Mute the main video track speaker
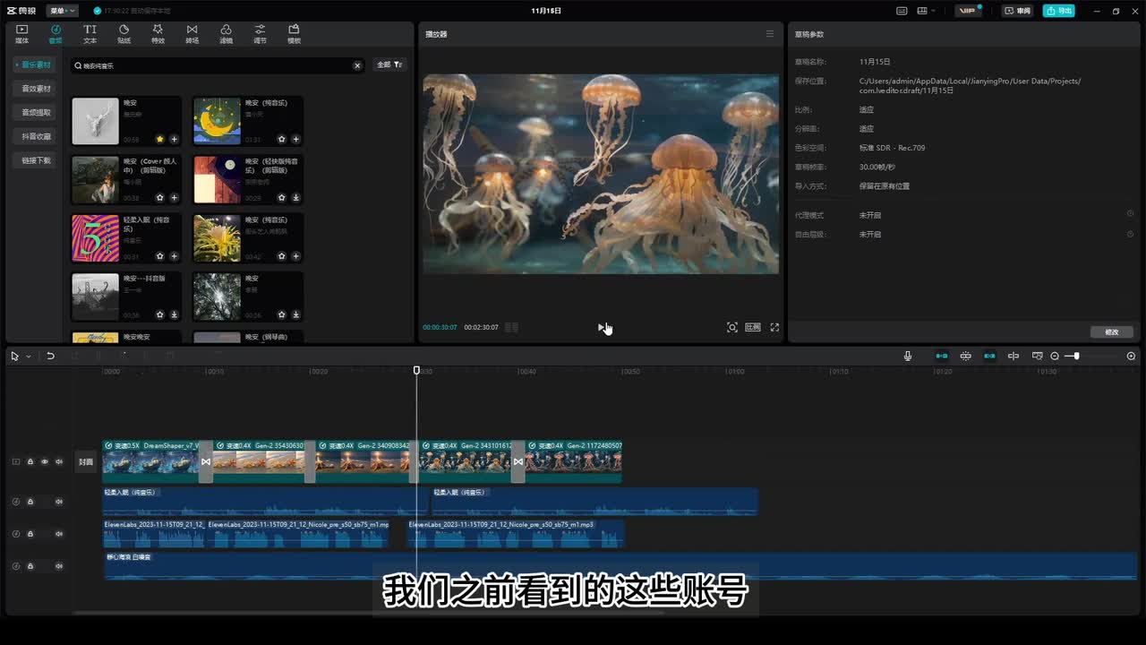1146x645 pixels. pos(59,462)
